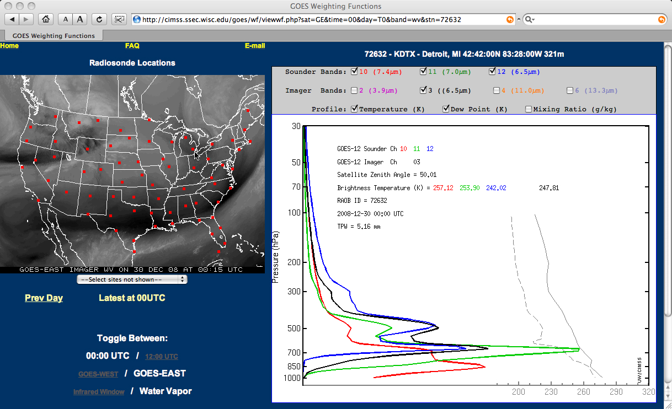
Task: Click the 'GOES-EAST' toggle text
Action: [159, 373]
